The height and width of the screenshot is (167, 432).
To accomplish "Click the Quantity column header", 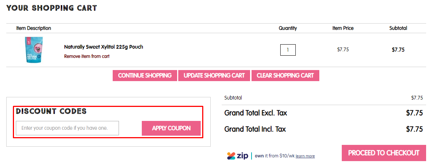I will click(288, 28).
